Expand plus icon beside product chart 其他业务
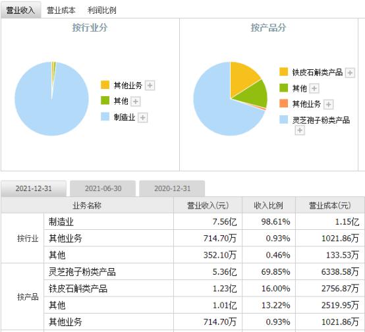This screenshot has width=365, height=332. pyautogui.click(x=329, y=104)
